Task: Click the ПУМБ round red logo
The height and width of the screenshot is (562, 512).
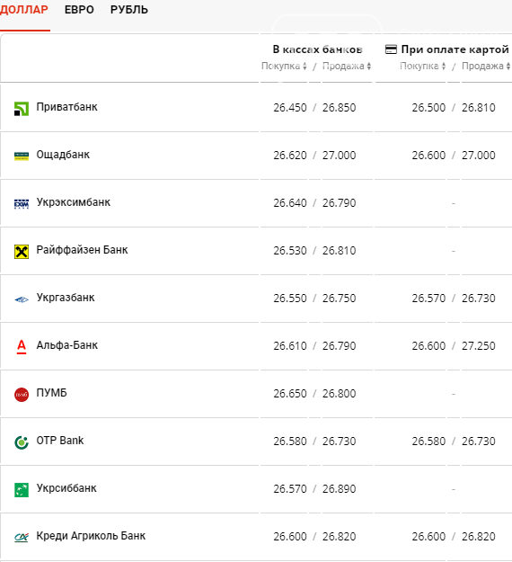Action: tap(22, 395)
